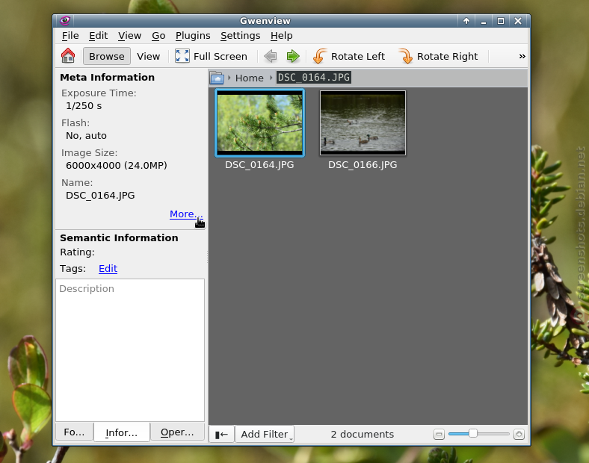Image resolution: width=589 pixels, height=463 pixels.
Task: Click the Rating field in Semantic Information
Action: click(78, 252)
